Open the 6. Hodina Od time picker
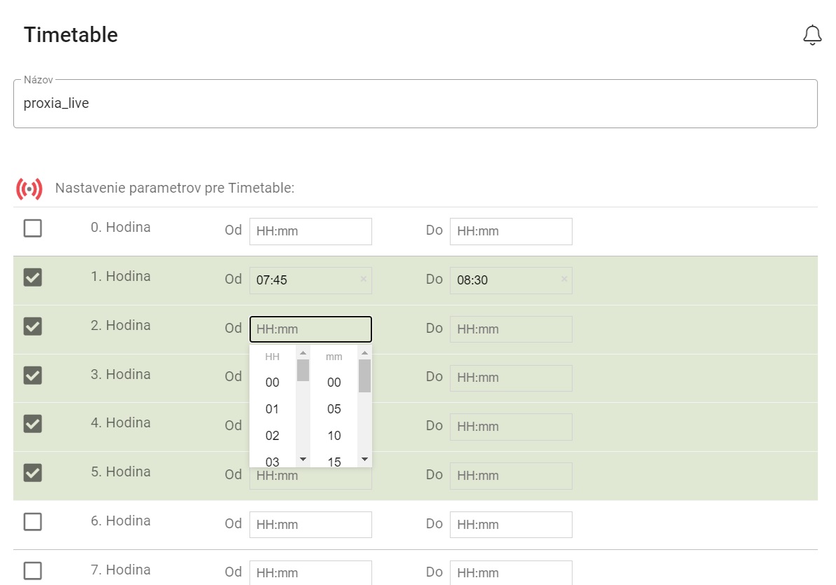The image size is (836, 585). coord(310,525)
